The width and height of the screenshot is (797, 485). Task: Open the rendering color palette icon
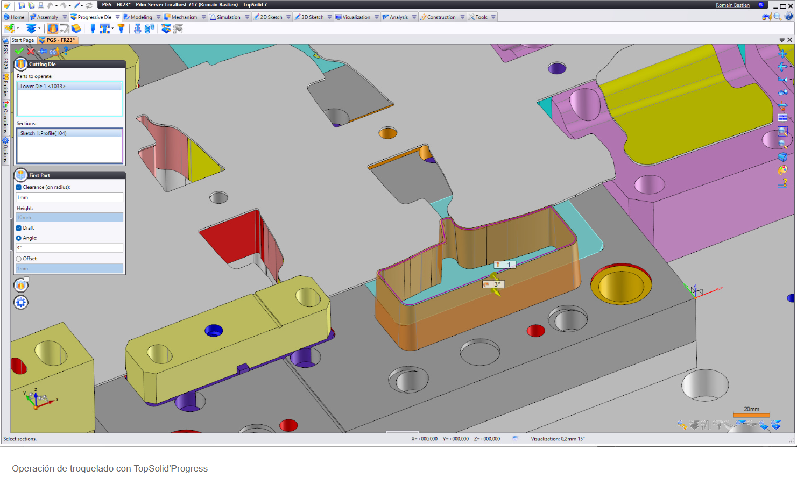click(x=782, y=170)
